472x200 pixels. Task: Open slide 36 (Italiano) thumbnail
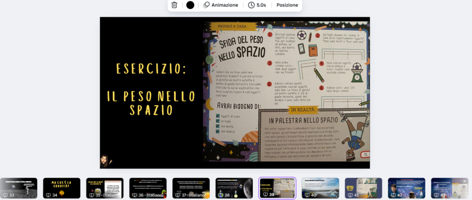point(148,188)
